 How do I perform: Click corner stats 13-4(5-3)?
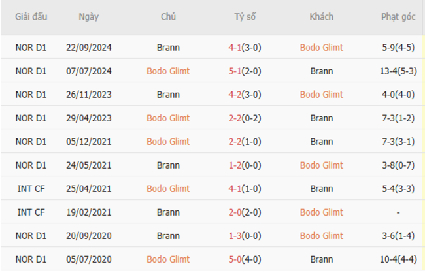click(x=398, y=71)
